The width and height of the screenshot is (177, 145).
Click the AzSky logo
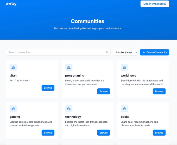tap(11, 4)
